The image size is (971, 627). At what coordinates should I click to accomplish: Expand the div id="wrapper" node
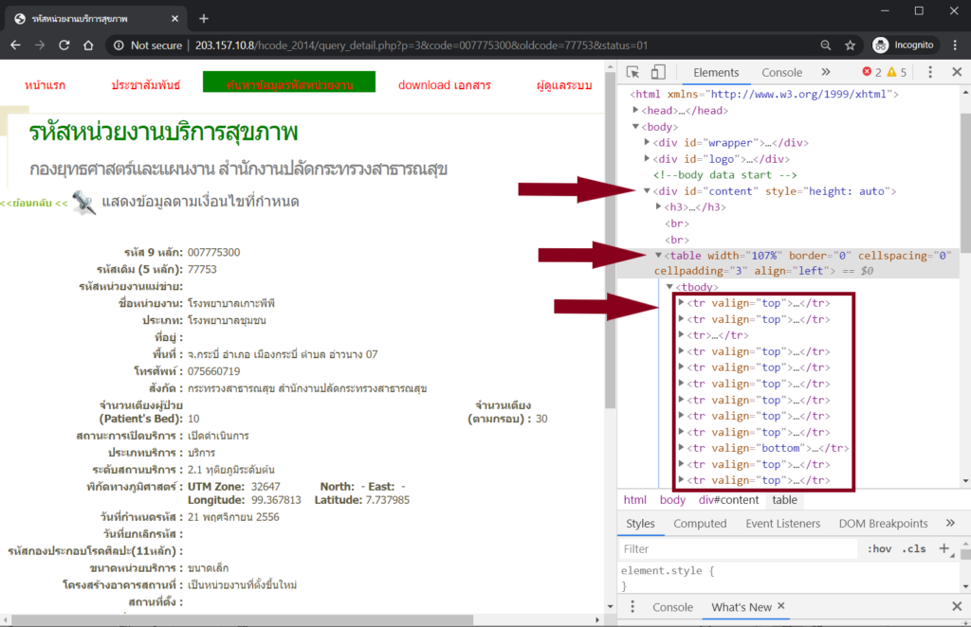pos(648,143)
